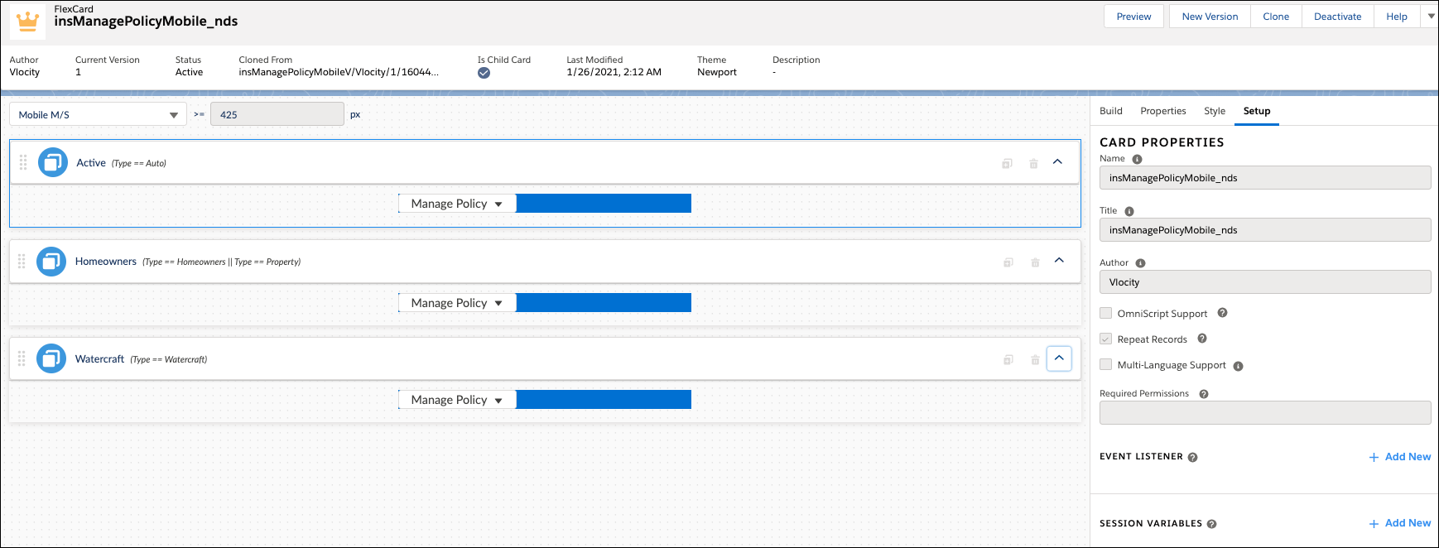Deactivate the FlexCard
The width and height of the screenshot is (1439, 548).
1337,17
